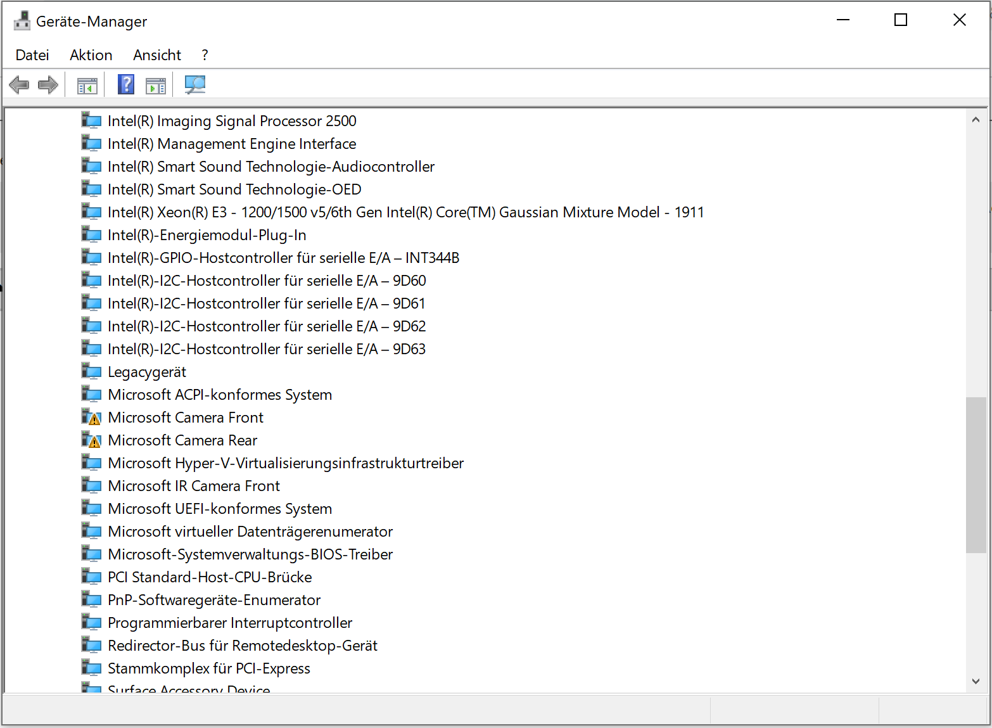Click the show/hide console tree icon
The image size is (992, 728).
[87, 86]
